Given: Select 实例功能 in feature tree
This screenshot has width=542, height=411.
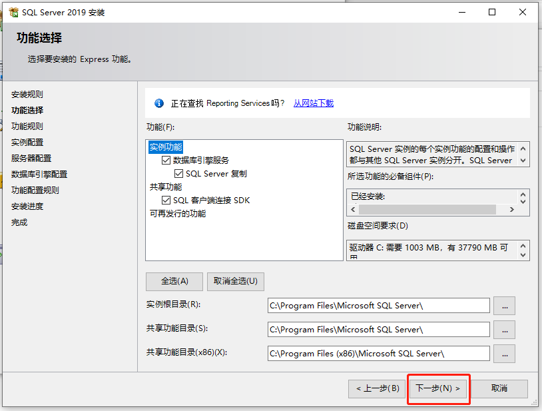Looking at the screenshot, I should tap(166, 147).
